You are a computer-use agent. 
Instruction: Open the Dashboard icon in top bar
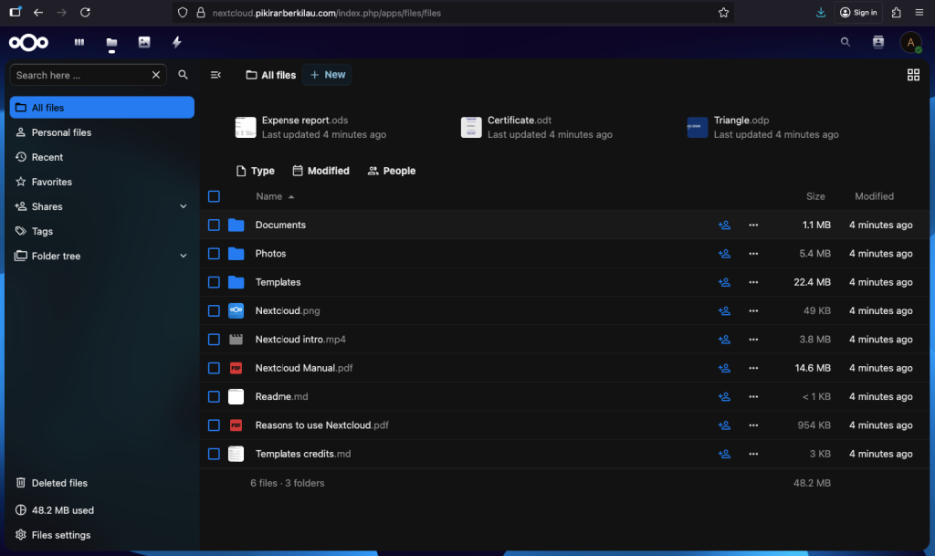79,42
